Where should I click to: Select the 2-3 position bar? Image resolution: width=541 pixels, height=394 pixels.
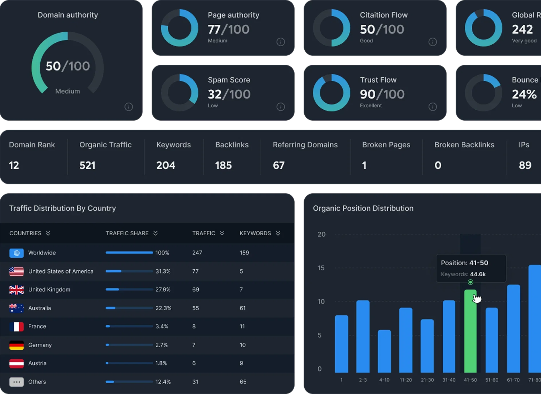coord(363,336)
